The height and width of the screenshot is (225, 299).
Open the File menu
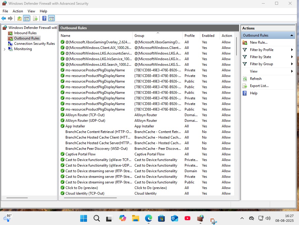(x=5, y=11)
